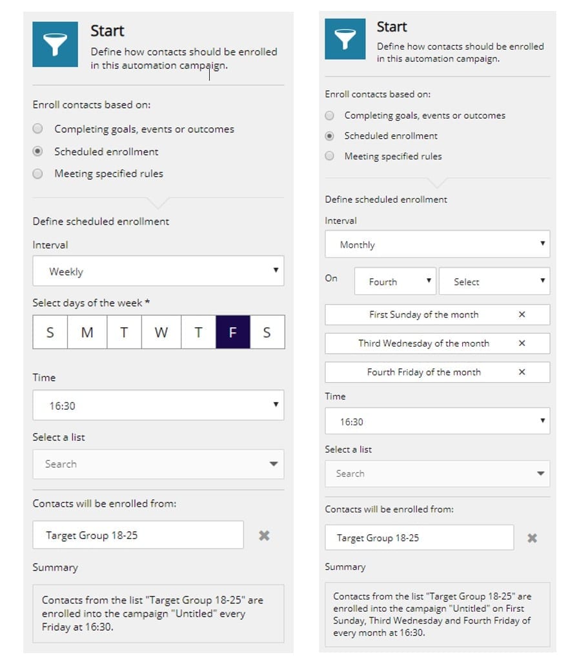Toggle Sunday in the days of the week selector
This screenshot has height=668, width=579.
pos(50,332)
